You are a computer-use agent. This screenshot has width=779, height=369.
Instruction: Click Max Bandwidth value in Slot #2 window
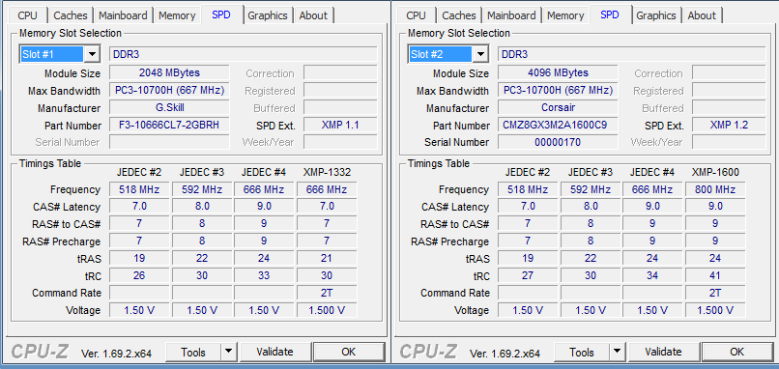tap(558, 91)
